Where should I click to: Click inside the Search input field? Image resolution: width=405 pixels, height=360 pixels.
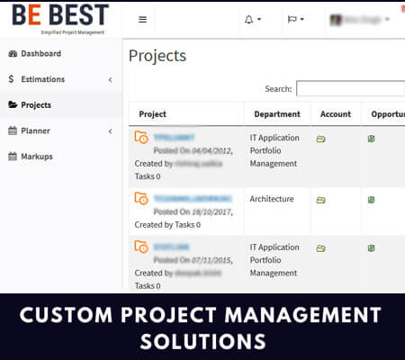pos(350,88)
